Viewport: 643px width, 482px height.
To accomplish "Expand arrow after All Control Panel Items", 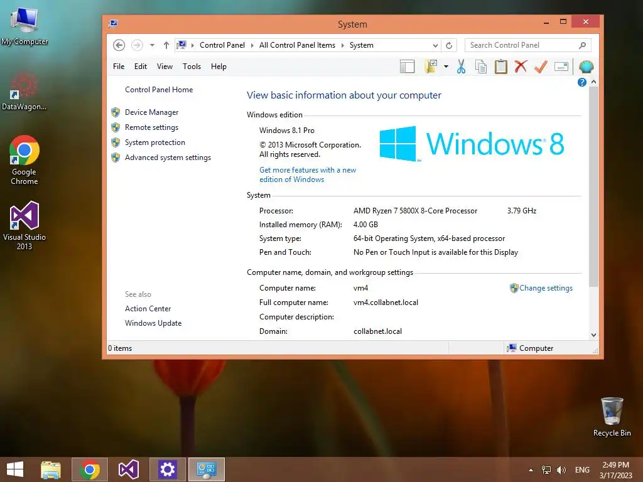I will (x=342, y=45).
